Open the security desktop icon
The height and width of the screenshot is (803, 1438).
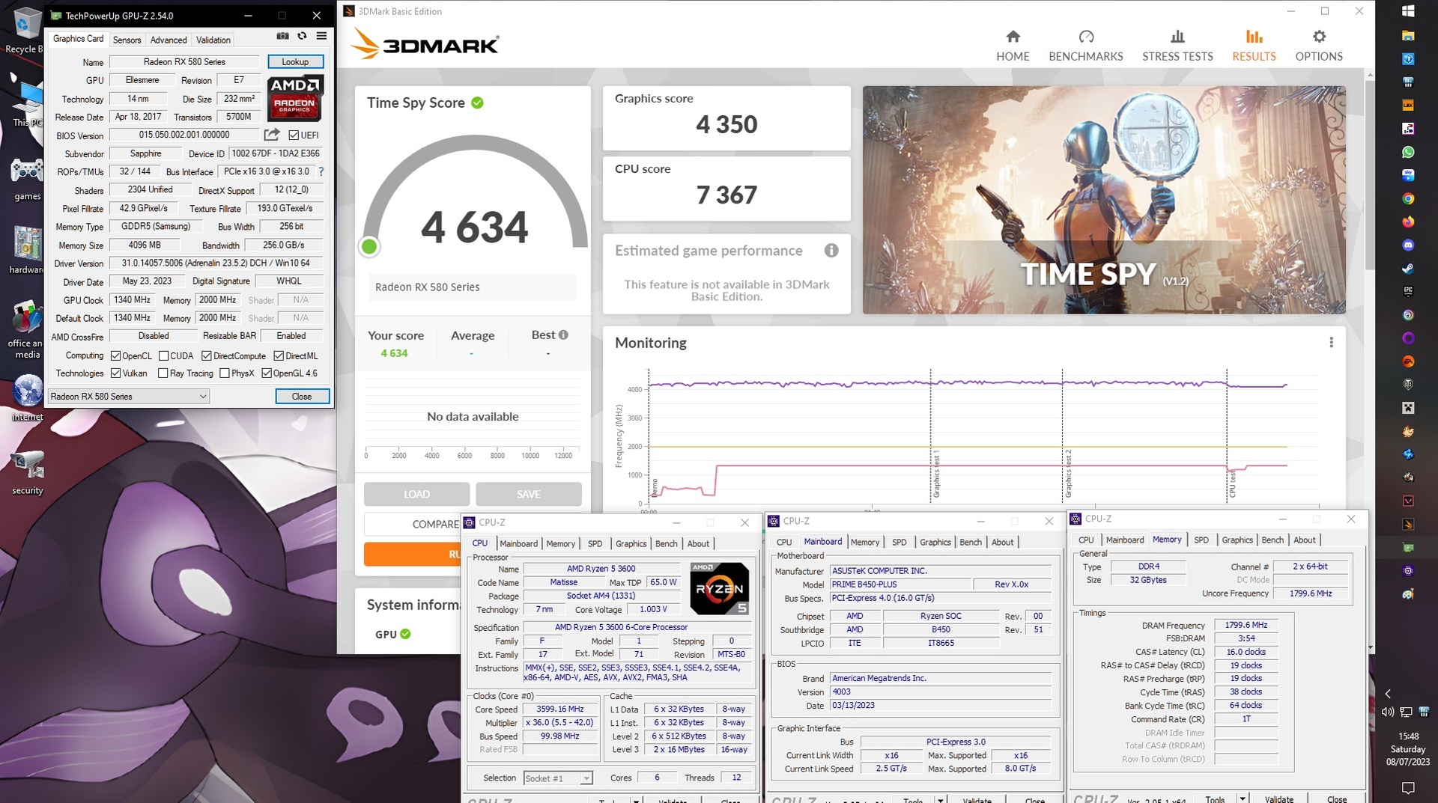[x=27, y=471]
